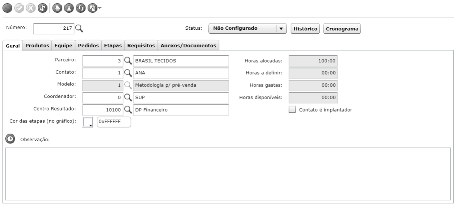
Task: Click the Horas gastas field
Action: [x=313, y=85]
